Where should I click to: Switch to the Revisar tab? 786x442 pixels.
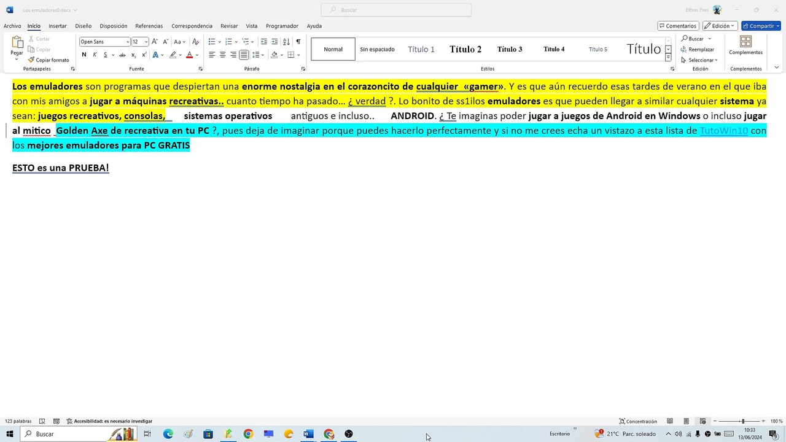(229, 26)
